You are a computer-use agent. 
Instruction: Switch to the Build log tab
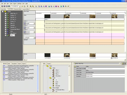pos(9,64)
